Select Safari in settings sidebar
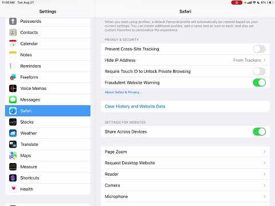The image size is (275, 206). click(48, 110)
